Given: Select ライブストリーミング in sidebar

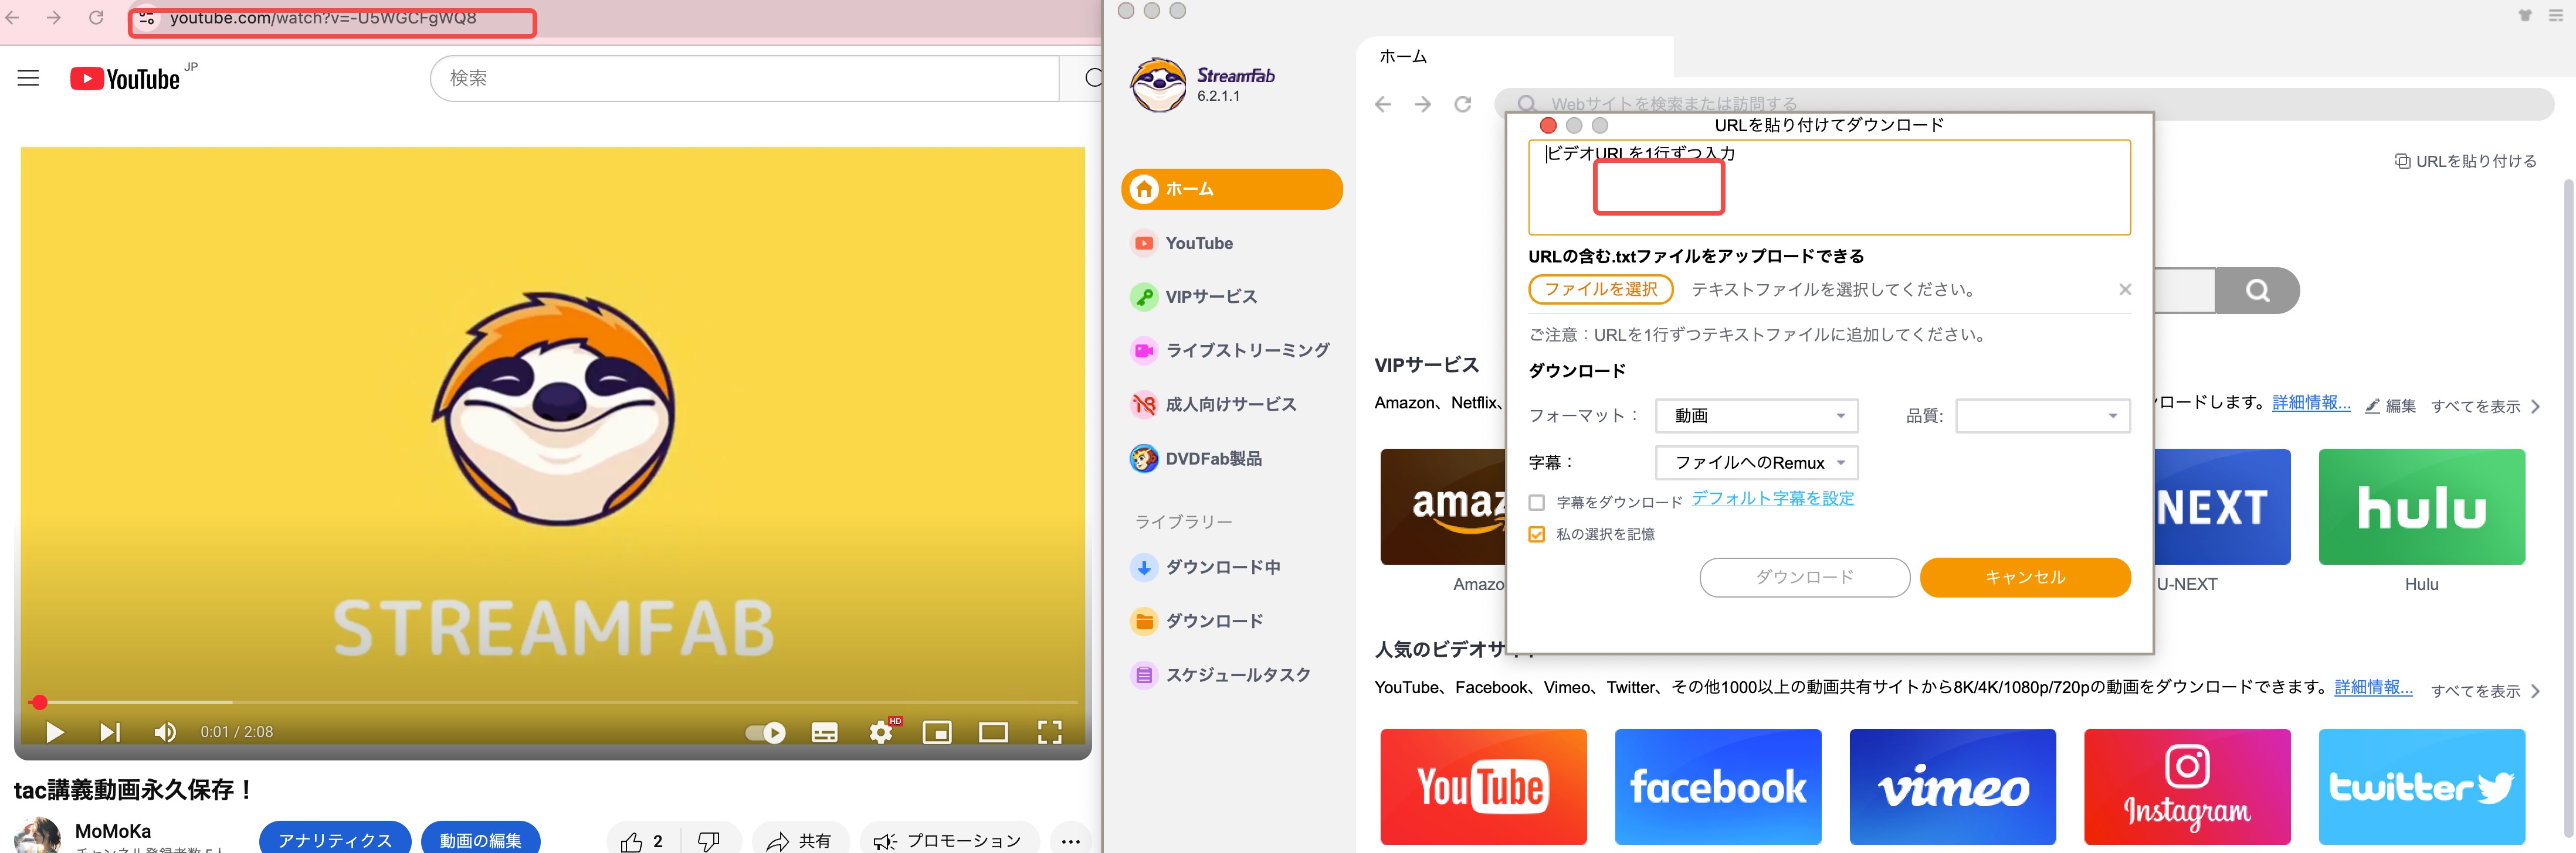Looking at the screenshot, I should 1231,350.
